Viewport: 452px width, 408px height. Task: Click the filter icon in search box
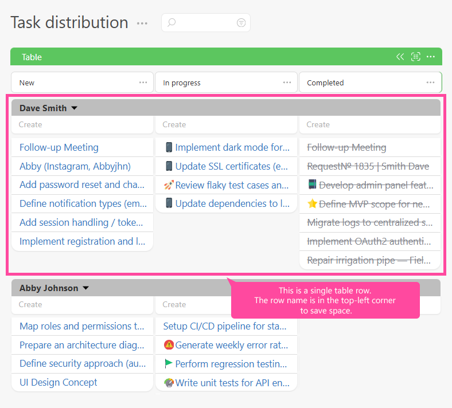(x=241, y=23)
